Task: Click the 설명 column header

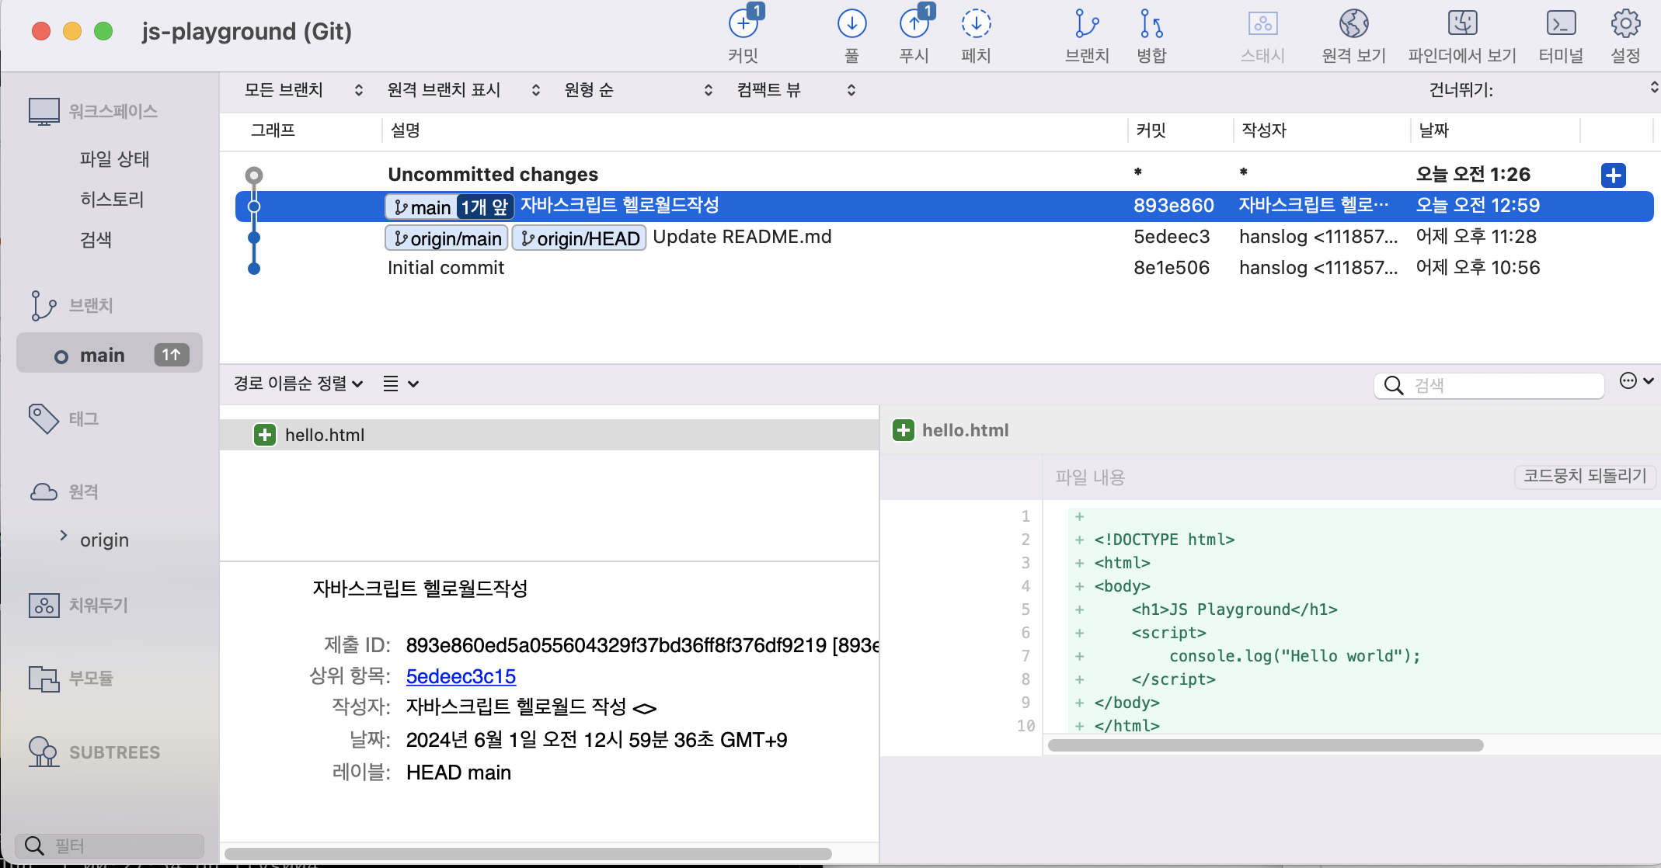Action: (406, 130)
